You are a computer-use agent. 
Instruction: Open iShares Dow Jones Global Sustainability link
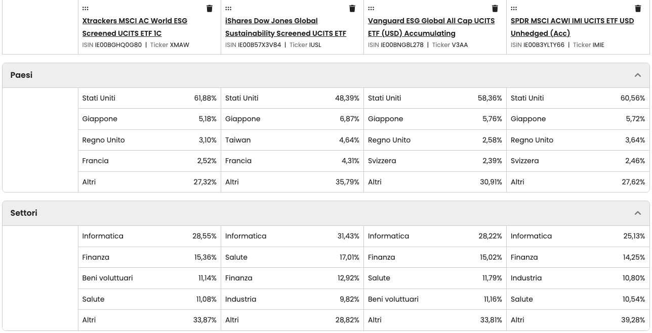coord(286,27)
